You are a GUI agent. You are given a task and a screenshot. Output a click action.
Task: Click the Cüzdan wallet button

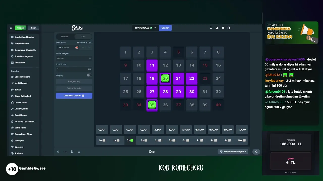coord(165,28)
